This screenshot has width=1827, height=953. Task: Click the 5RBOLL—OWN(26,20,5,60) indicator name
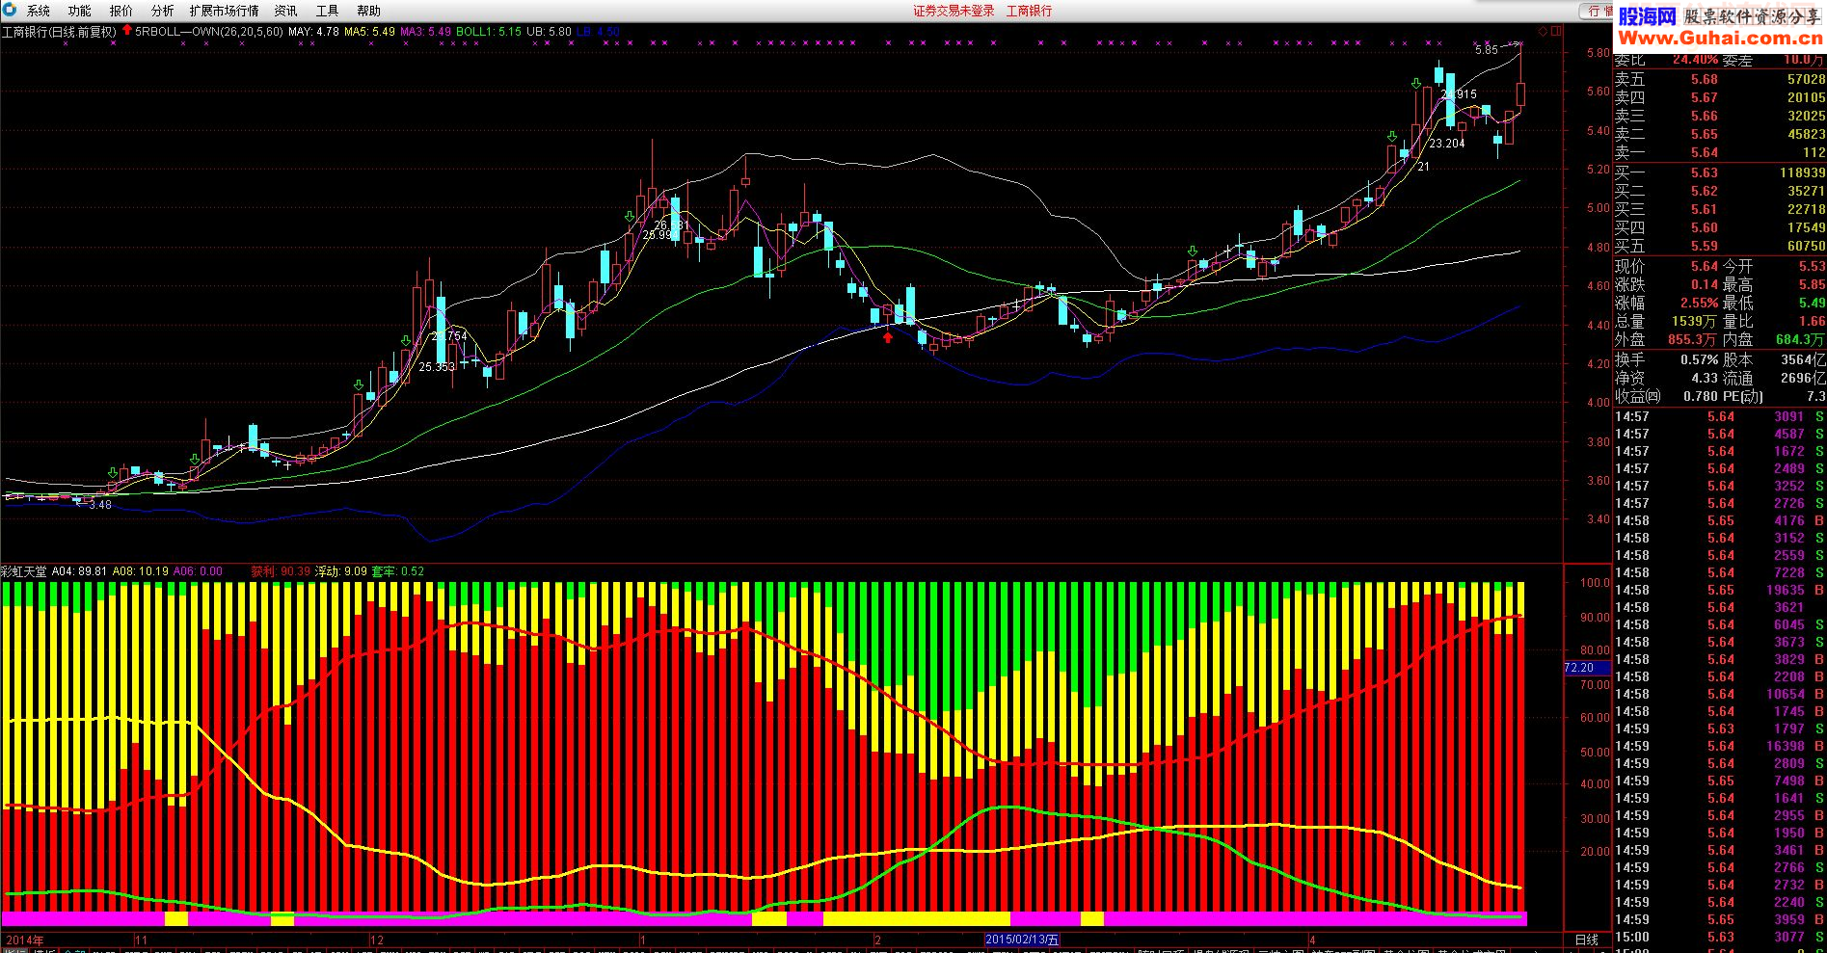coord(209,32)
